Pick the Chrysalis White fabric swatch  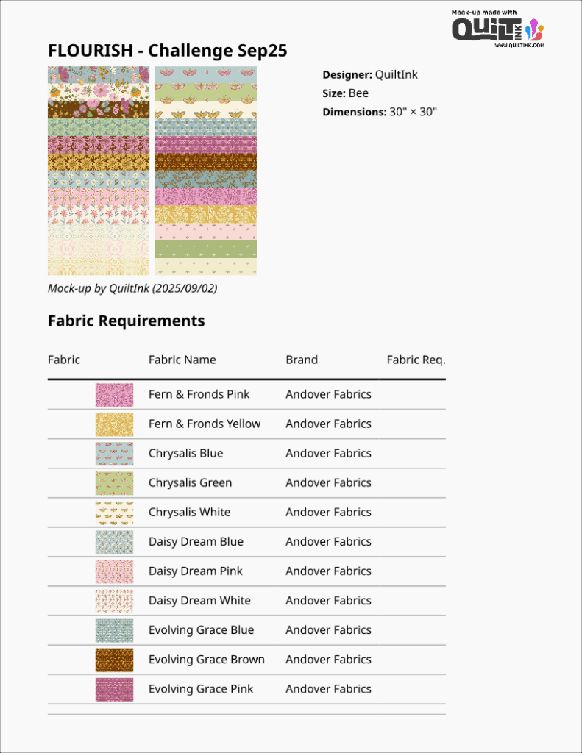(114, 513)
